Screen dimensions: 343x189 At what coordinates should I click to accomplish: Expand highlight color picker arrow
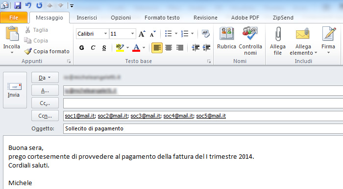(x=127, y=48)
